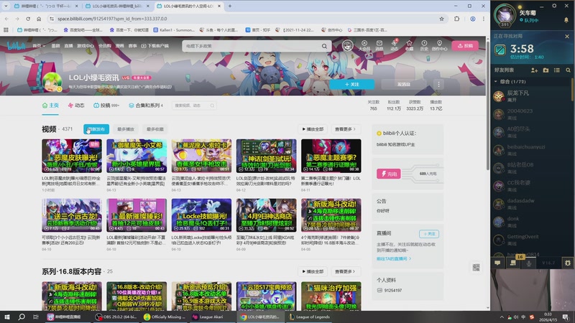Open the 动态 feed icon with red badge
This screenshot has height=323, width=575.
(394, 45)
